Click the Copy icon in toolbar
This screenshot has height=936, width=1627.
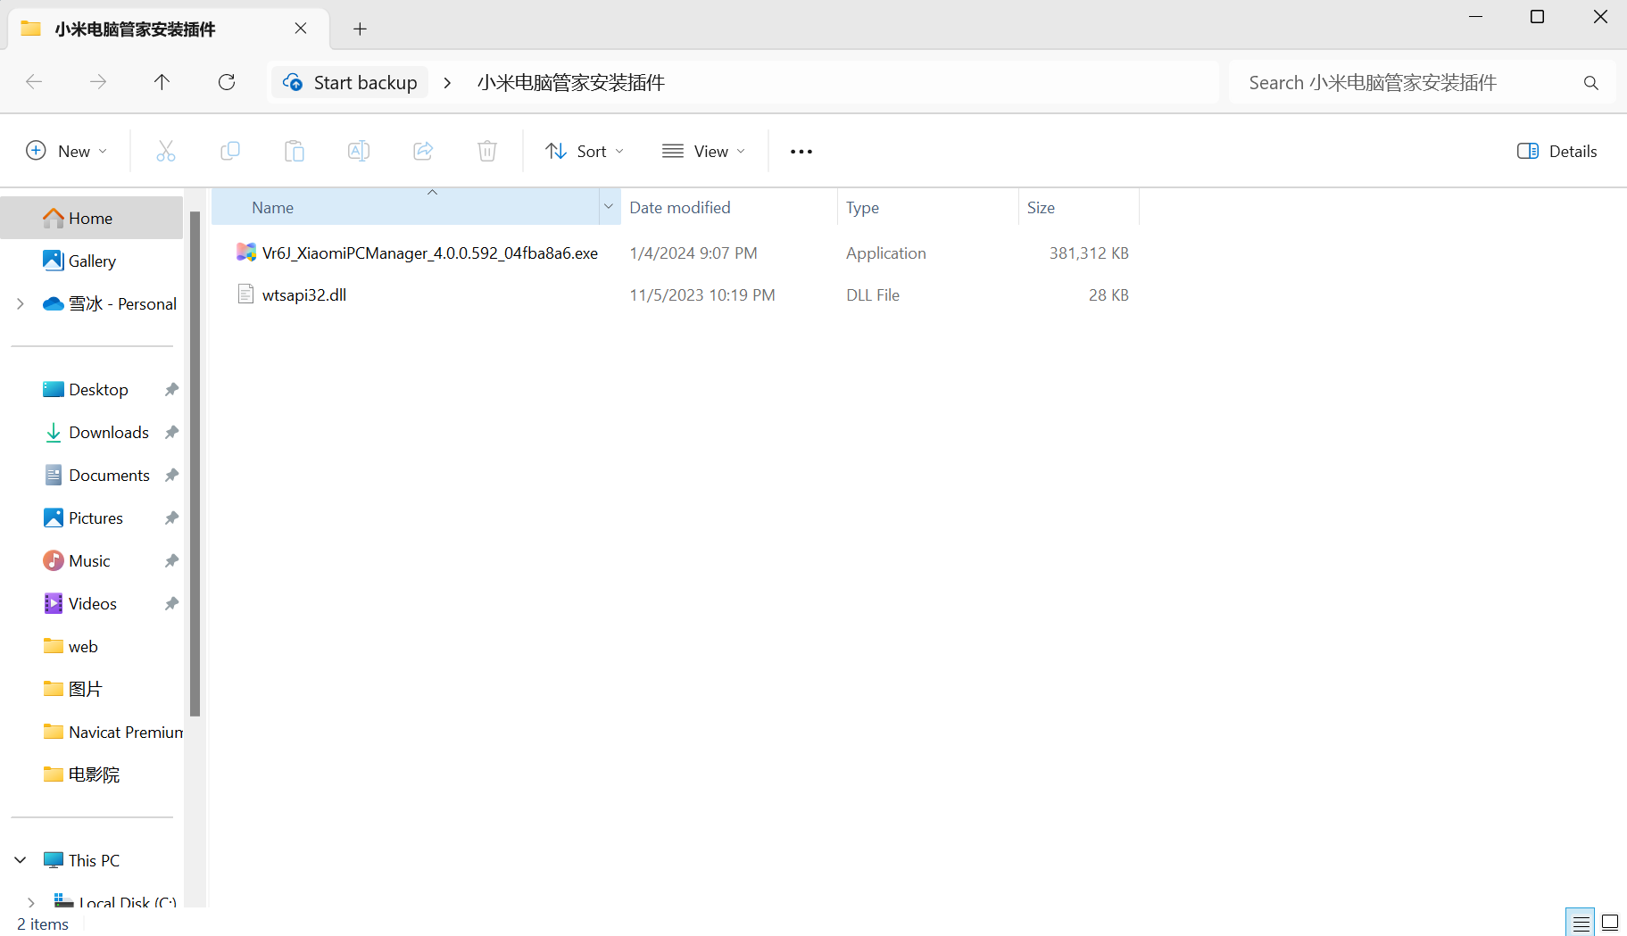tap(230, 151)
